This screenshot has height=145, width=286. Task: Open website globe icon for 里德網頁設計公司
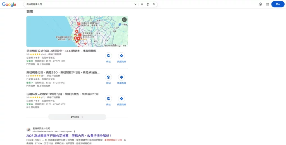(108, 56)
